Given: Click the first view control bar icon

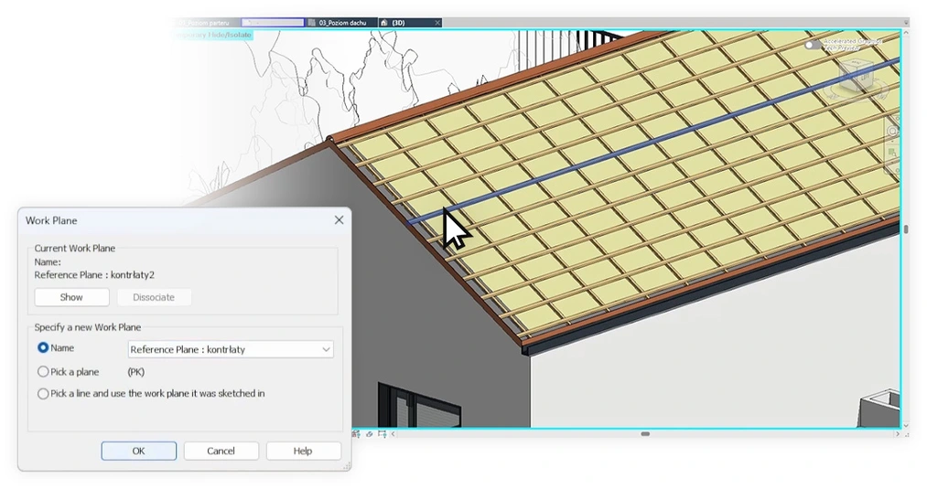Looking at the screenshot, I should 357,434.
